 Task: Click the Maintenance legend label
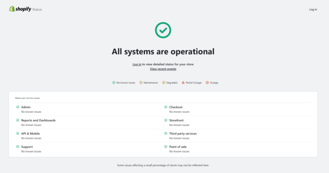click(151, 83)
